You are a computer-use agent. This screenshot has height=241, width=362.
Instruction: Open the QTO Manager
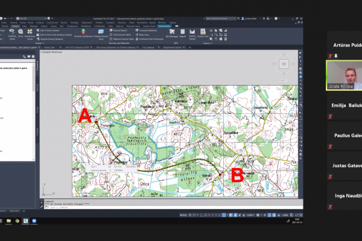[x=172, y=33]
